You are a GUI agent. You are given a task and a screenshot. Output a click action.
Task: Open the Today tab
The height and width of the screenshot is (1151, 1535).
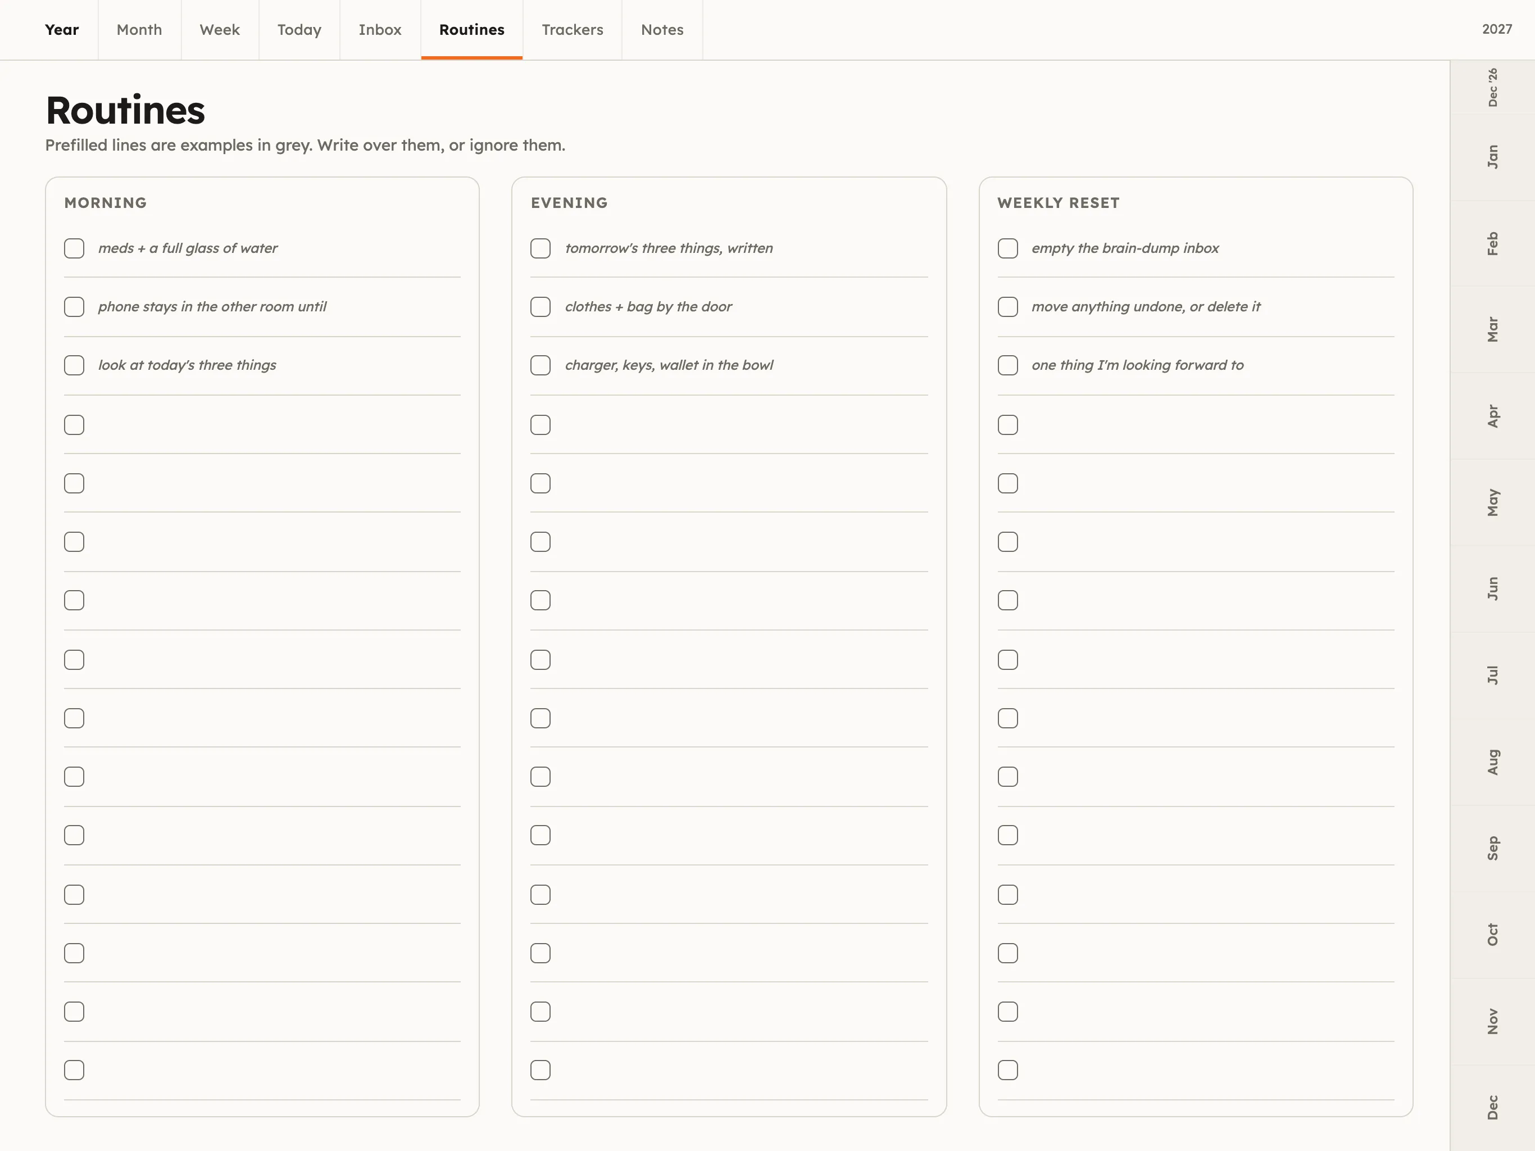(x=299, y=30)
